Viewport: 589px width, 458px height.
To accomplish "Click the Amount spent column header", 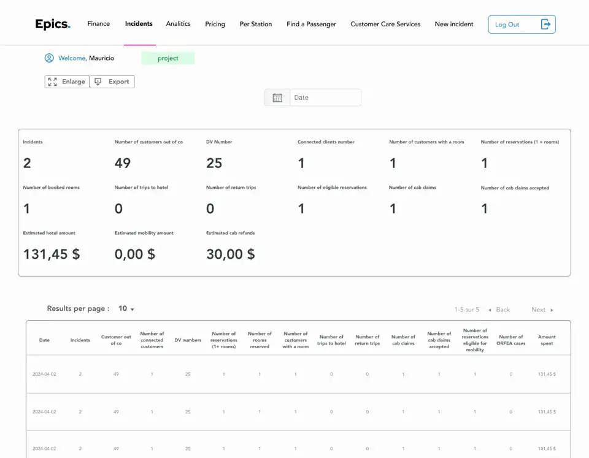I will (x=547, y=340).
